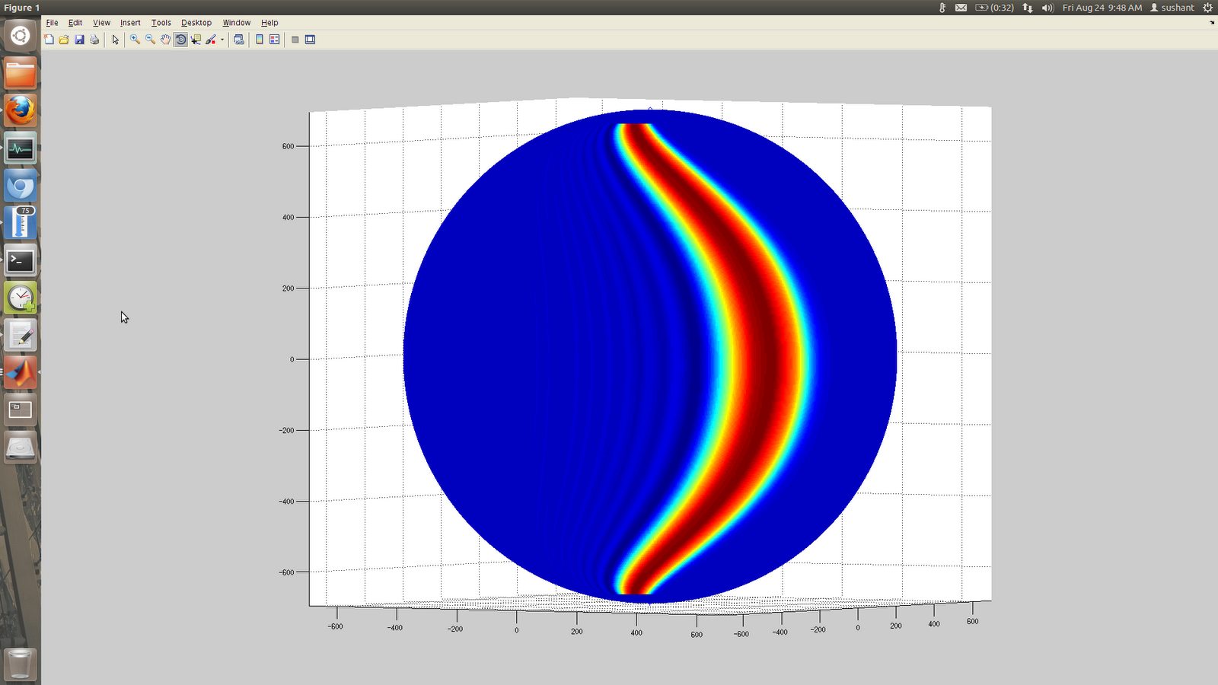Click the Hide Plot Tools button
Image resolution: width=1218 pixels, height=685 pixels.
coord(295,40)
